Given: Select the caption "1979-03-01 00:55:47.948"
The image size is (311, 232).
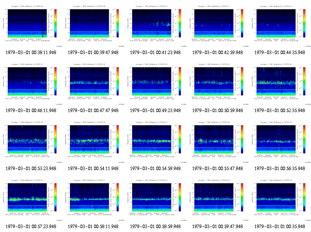Looking at the screenshot, I should [218, 169].
